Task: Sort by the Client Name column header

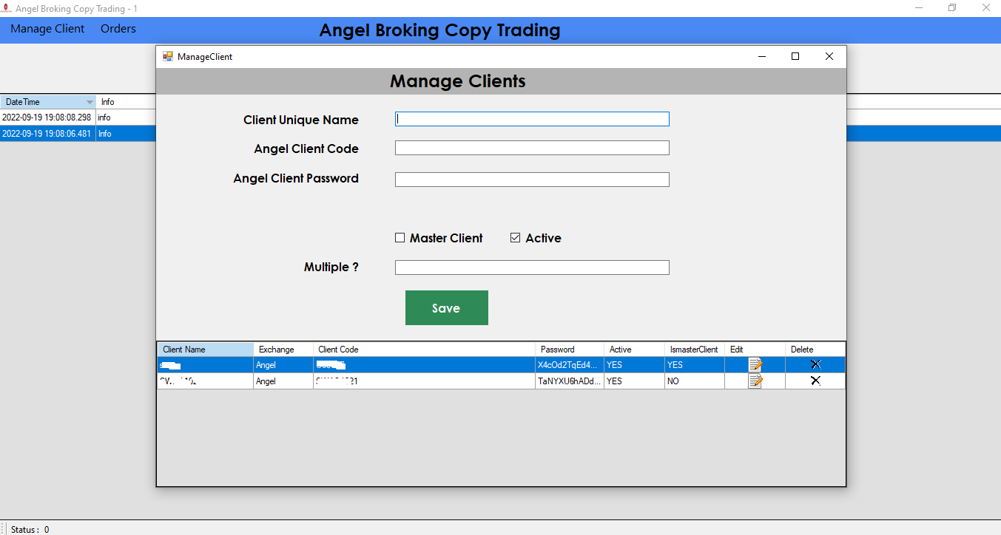Action: (x=205, y=350)
